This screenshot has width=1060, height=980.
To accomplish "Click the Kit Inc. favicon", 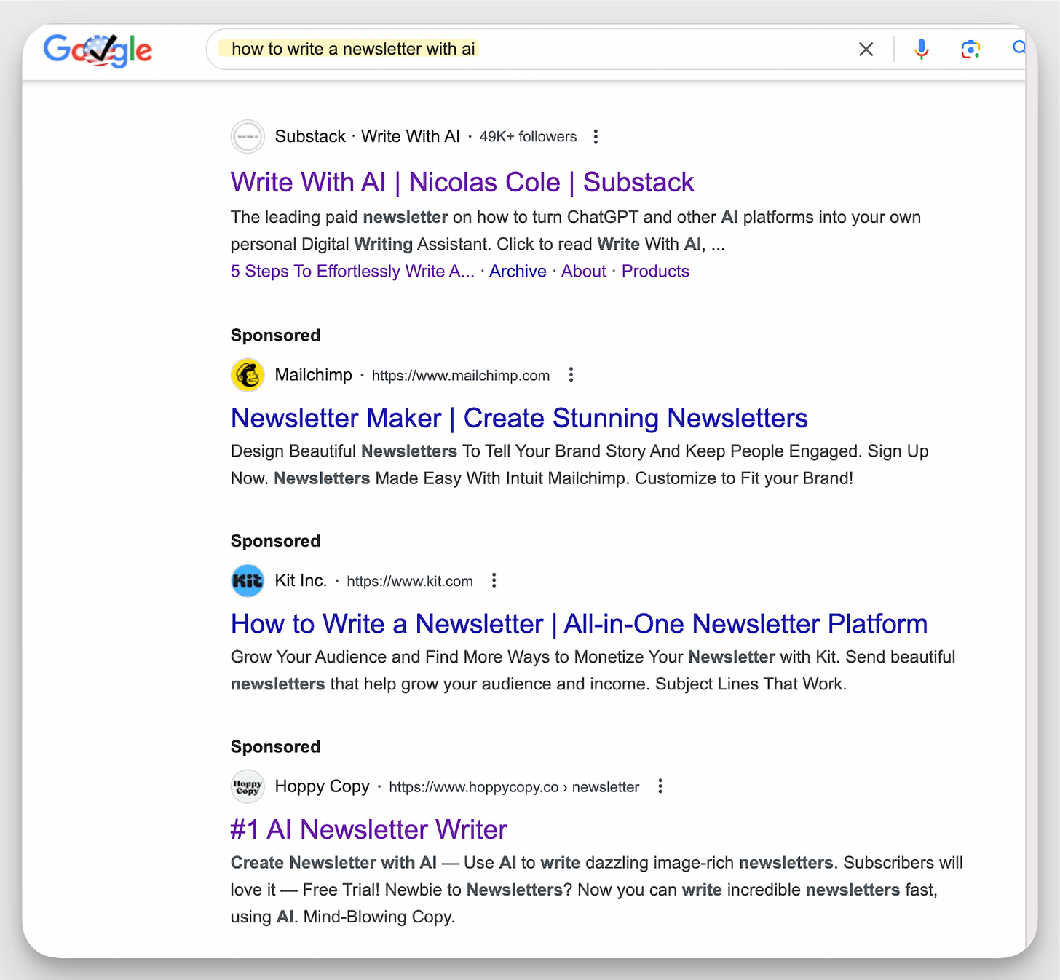I will click(248, 581).
